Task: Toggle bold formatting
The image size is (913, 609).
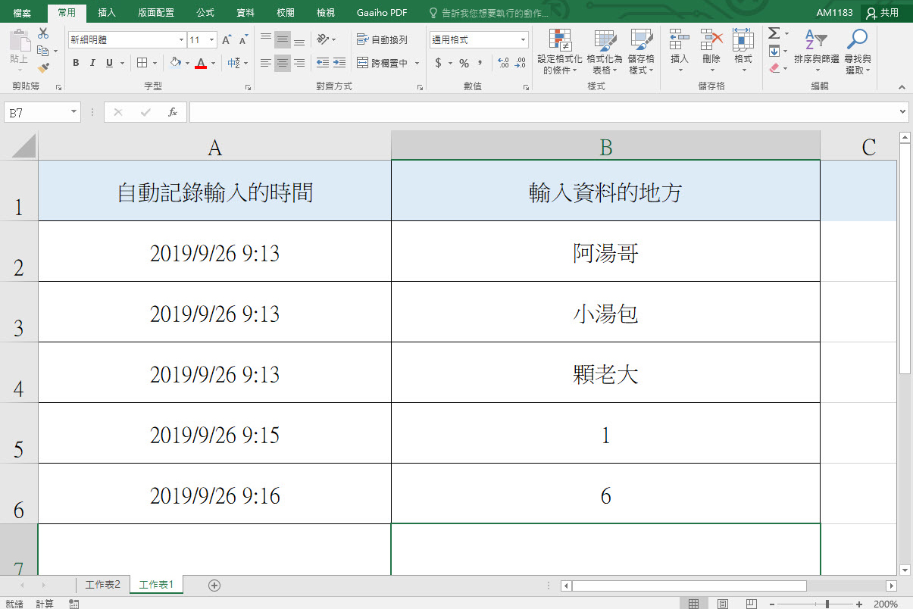Action: coord(75,63)
